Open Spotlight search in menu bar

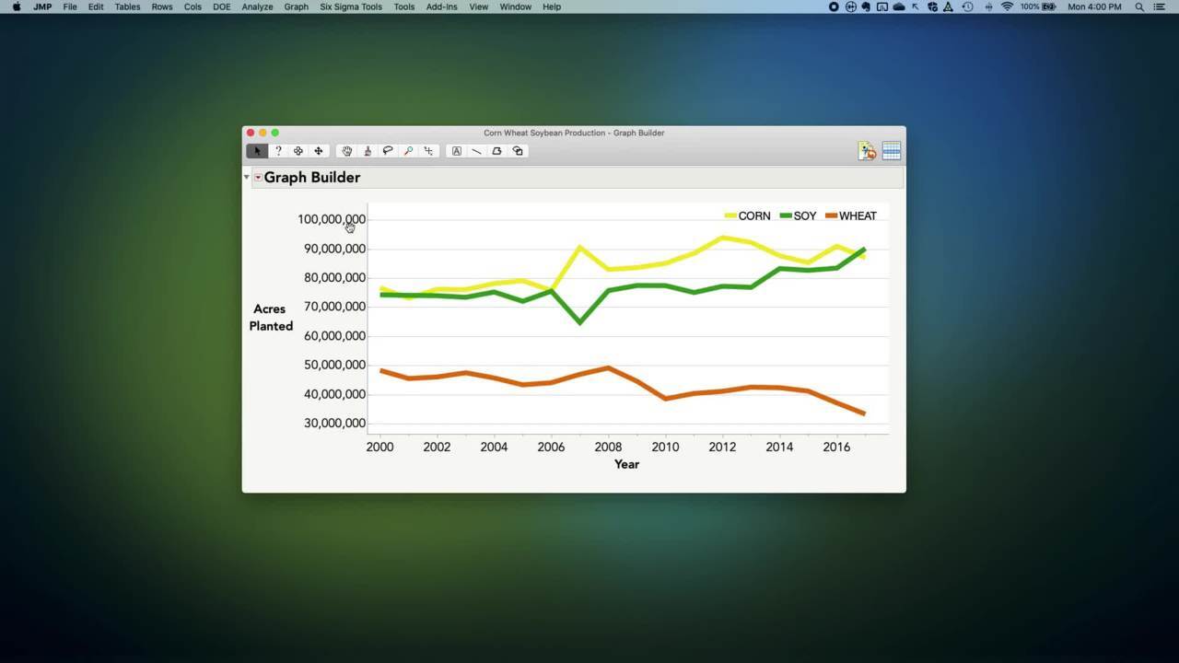point(1139,6)
